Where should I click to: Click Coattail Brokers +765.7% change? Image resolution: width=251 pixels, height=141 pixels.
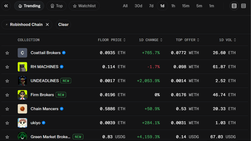[151, 53]
